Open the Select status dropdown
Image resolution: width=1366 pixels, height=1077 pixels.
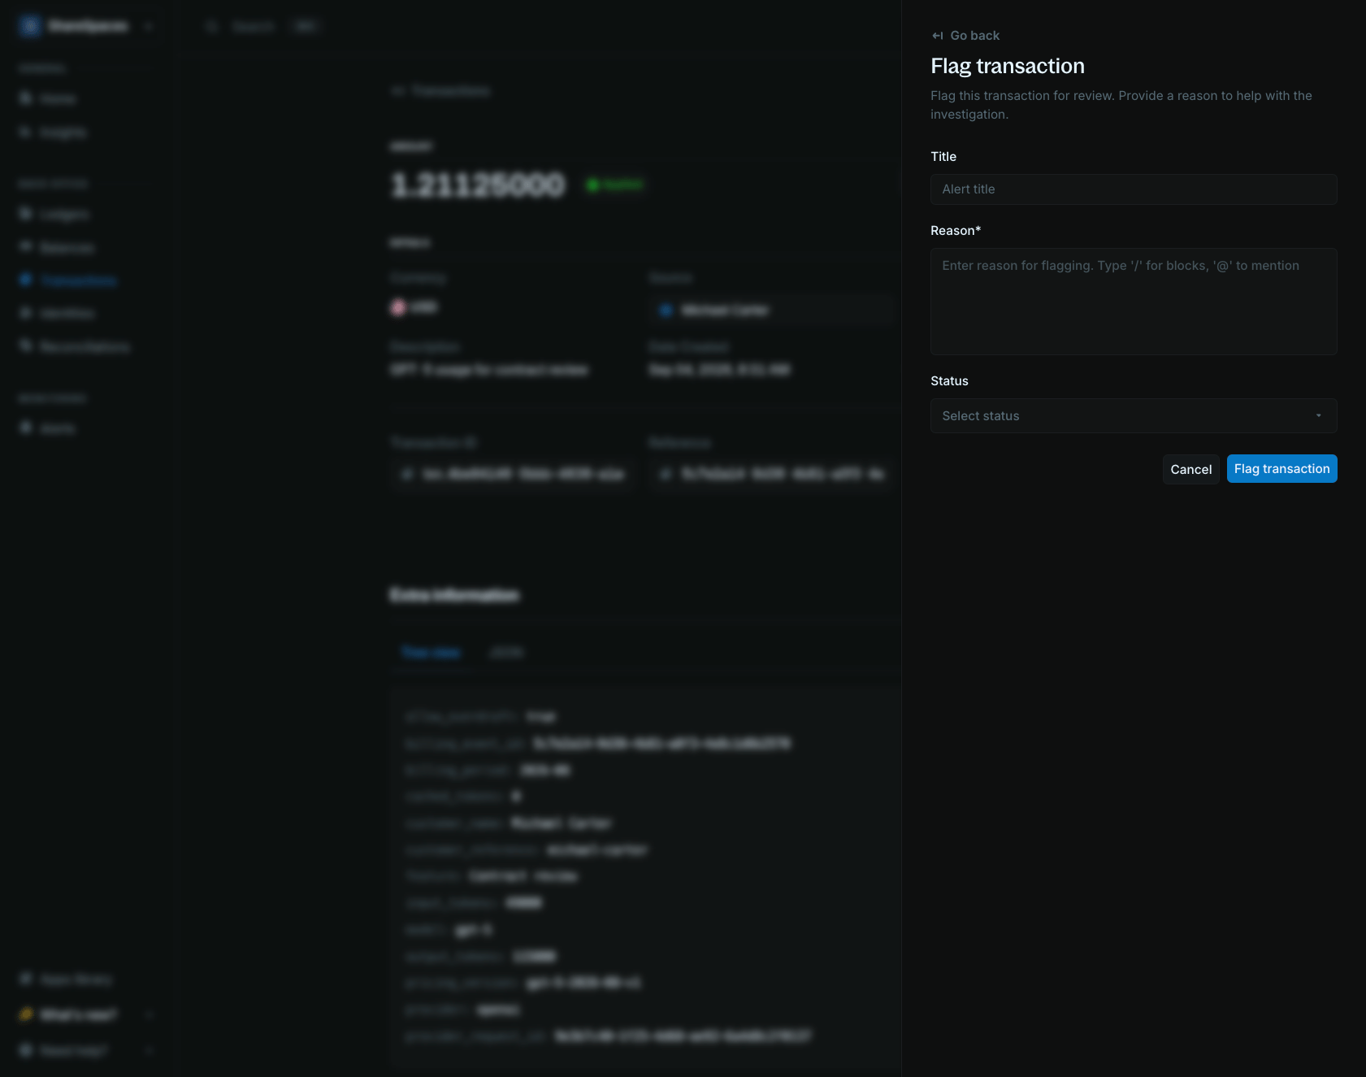coord(1134,416)
